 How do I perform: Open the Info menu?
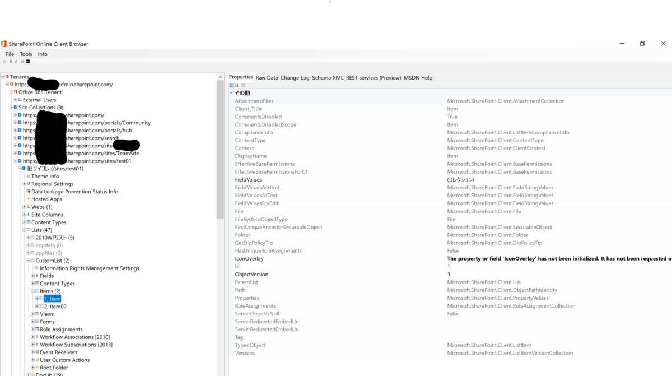tap(43, 54)
